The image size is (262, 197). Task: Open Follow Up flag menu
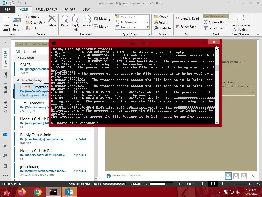[186, 26]
